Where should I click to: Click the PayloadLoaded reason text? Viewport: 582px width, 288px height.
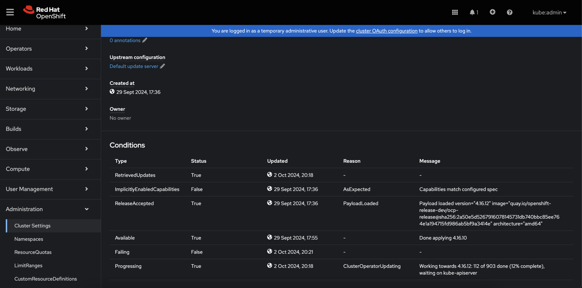coord(360,204)
